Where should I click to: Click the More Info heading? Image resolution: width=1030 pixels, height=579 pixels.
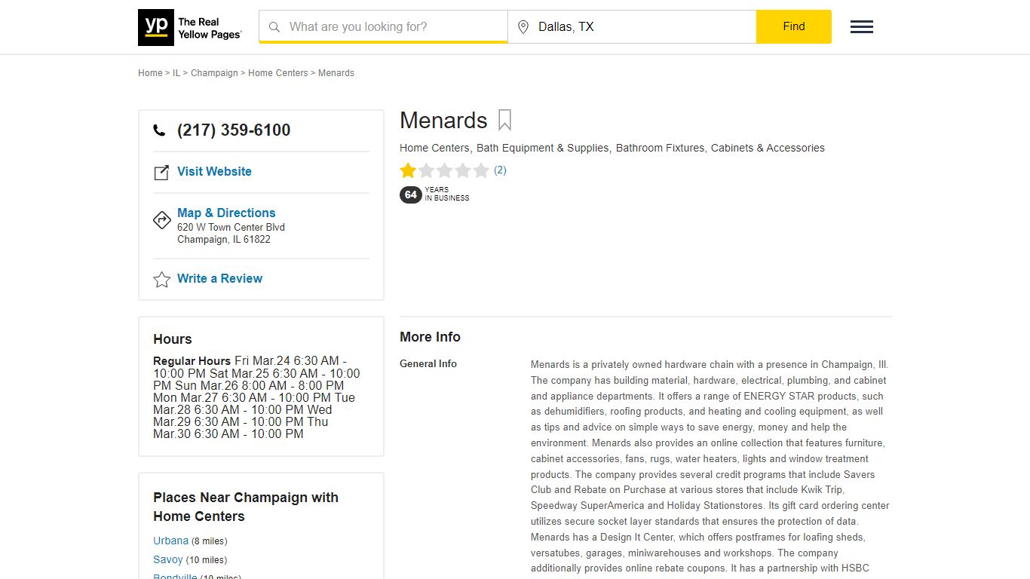pos(430,337)
